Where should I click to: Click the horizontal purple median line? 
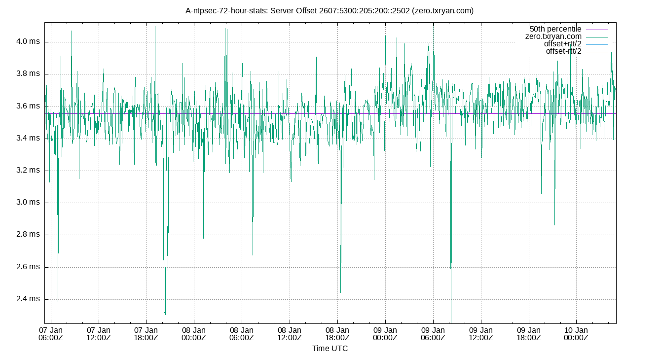[296, 113]
